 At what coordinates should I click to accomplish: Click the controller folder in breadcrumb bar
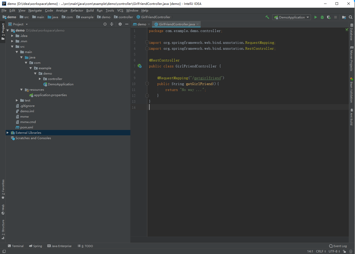123,17
